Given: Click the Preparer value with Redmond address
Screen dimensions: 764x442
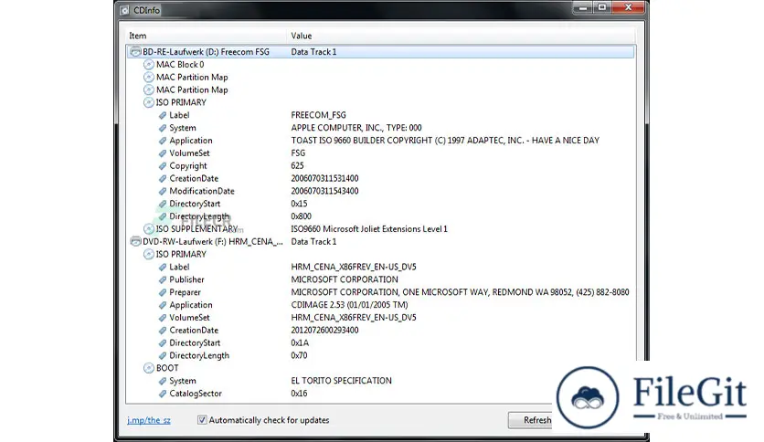Looking at the screenshot, I should click(460, 292).
